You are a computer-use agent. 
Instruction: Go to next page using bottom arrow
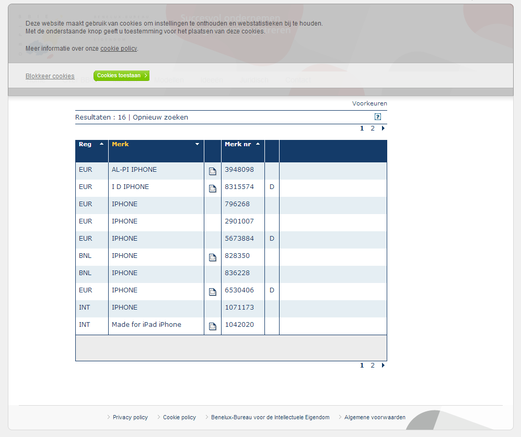(x=383, y=365)
